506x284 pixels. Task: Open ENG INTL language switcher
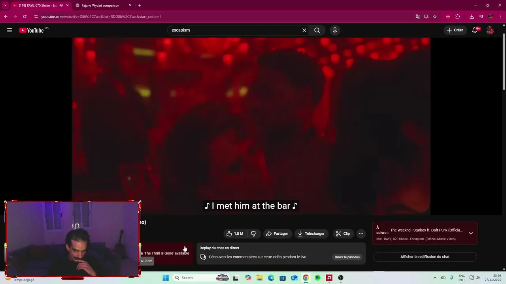pos(462,278)
